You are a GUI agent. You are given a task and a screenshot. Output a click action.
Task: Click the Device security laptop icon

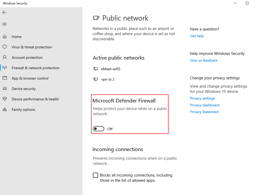(x=5, y=89)
